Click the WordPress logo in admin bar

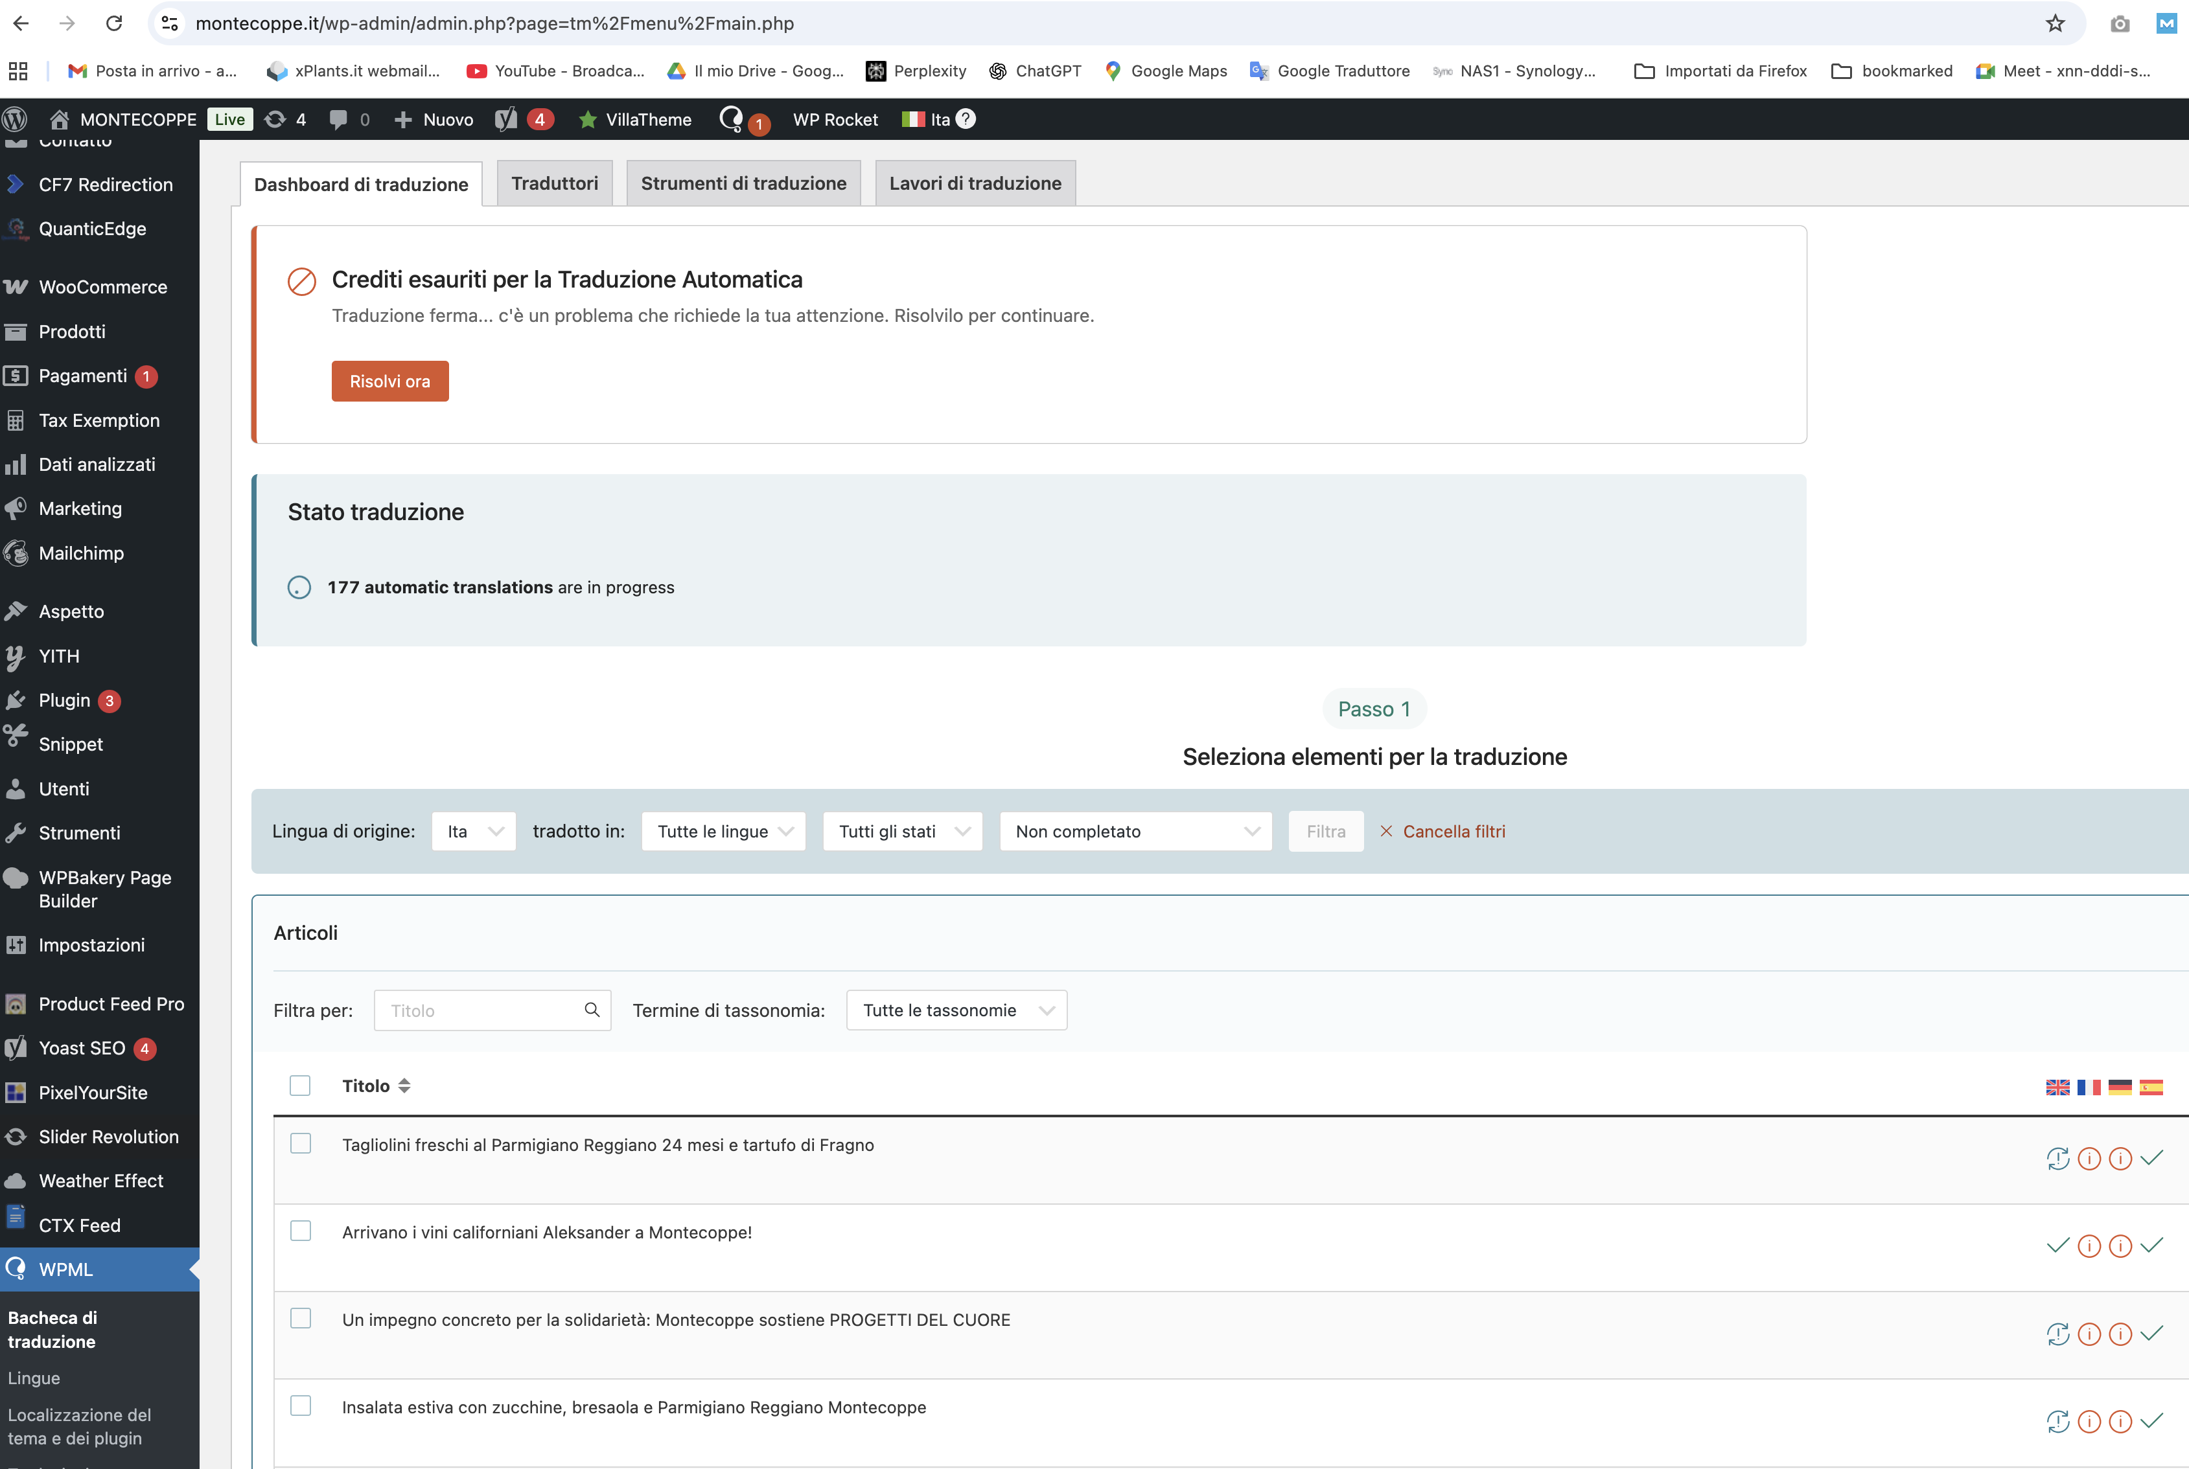(15, 119)
